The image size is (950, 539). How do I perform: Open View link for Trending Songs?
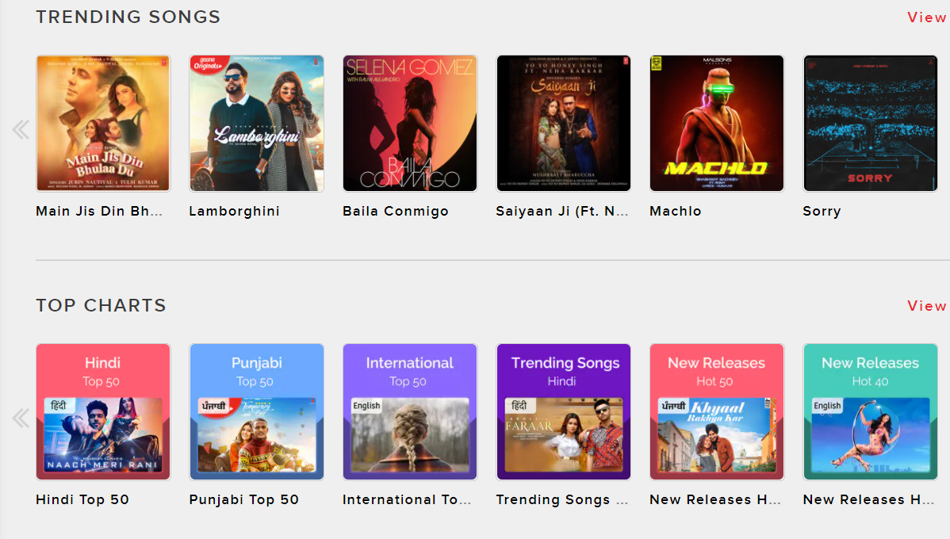pos(926,17)
